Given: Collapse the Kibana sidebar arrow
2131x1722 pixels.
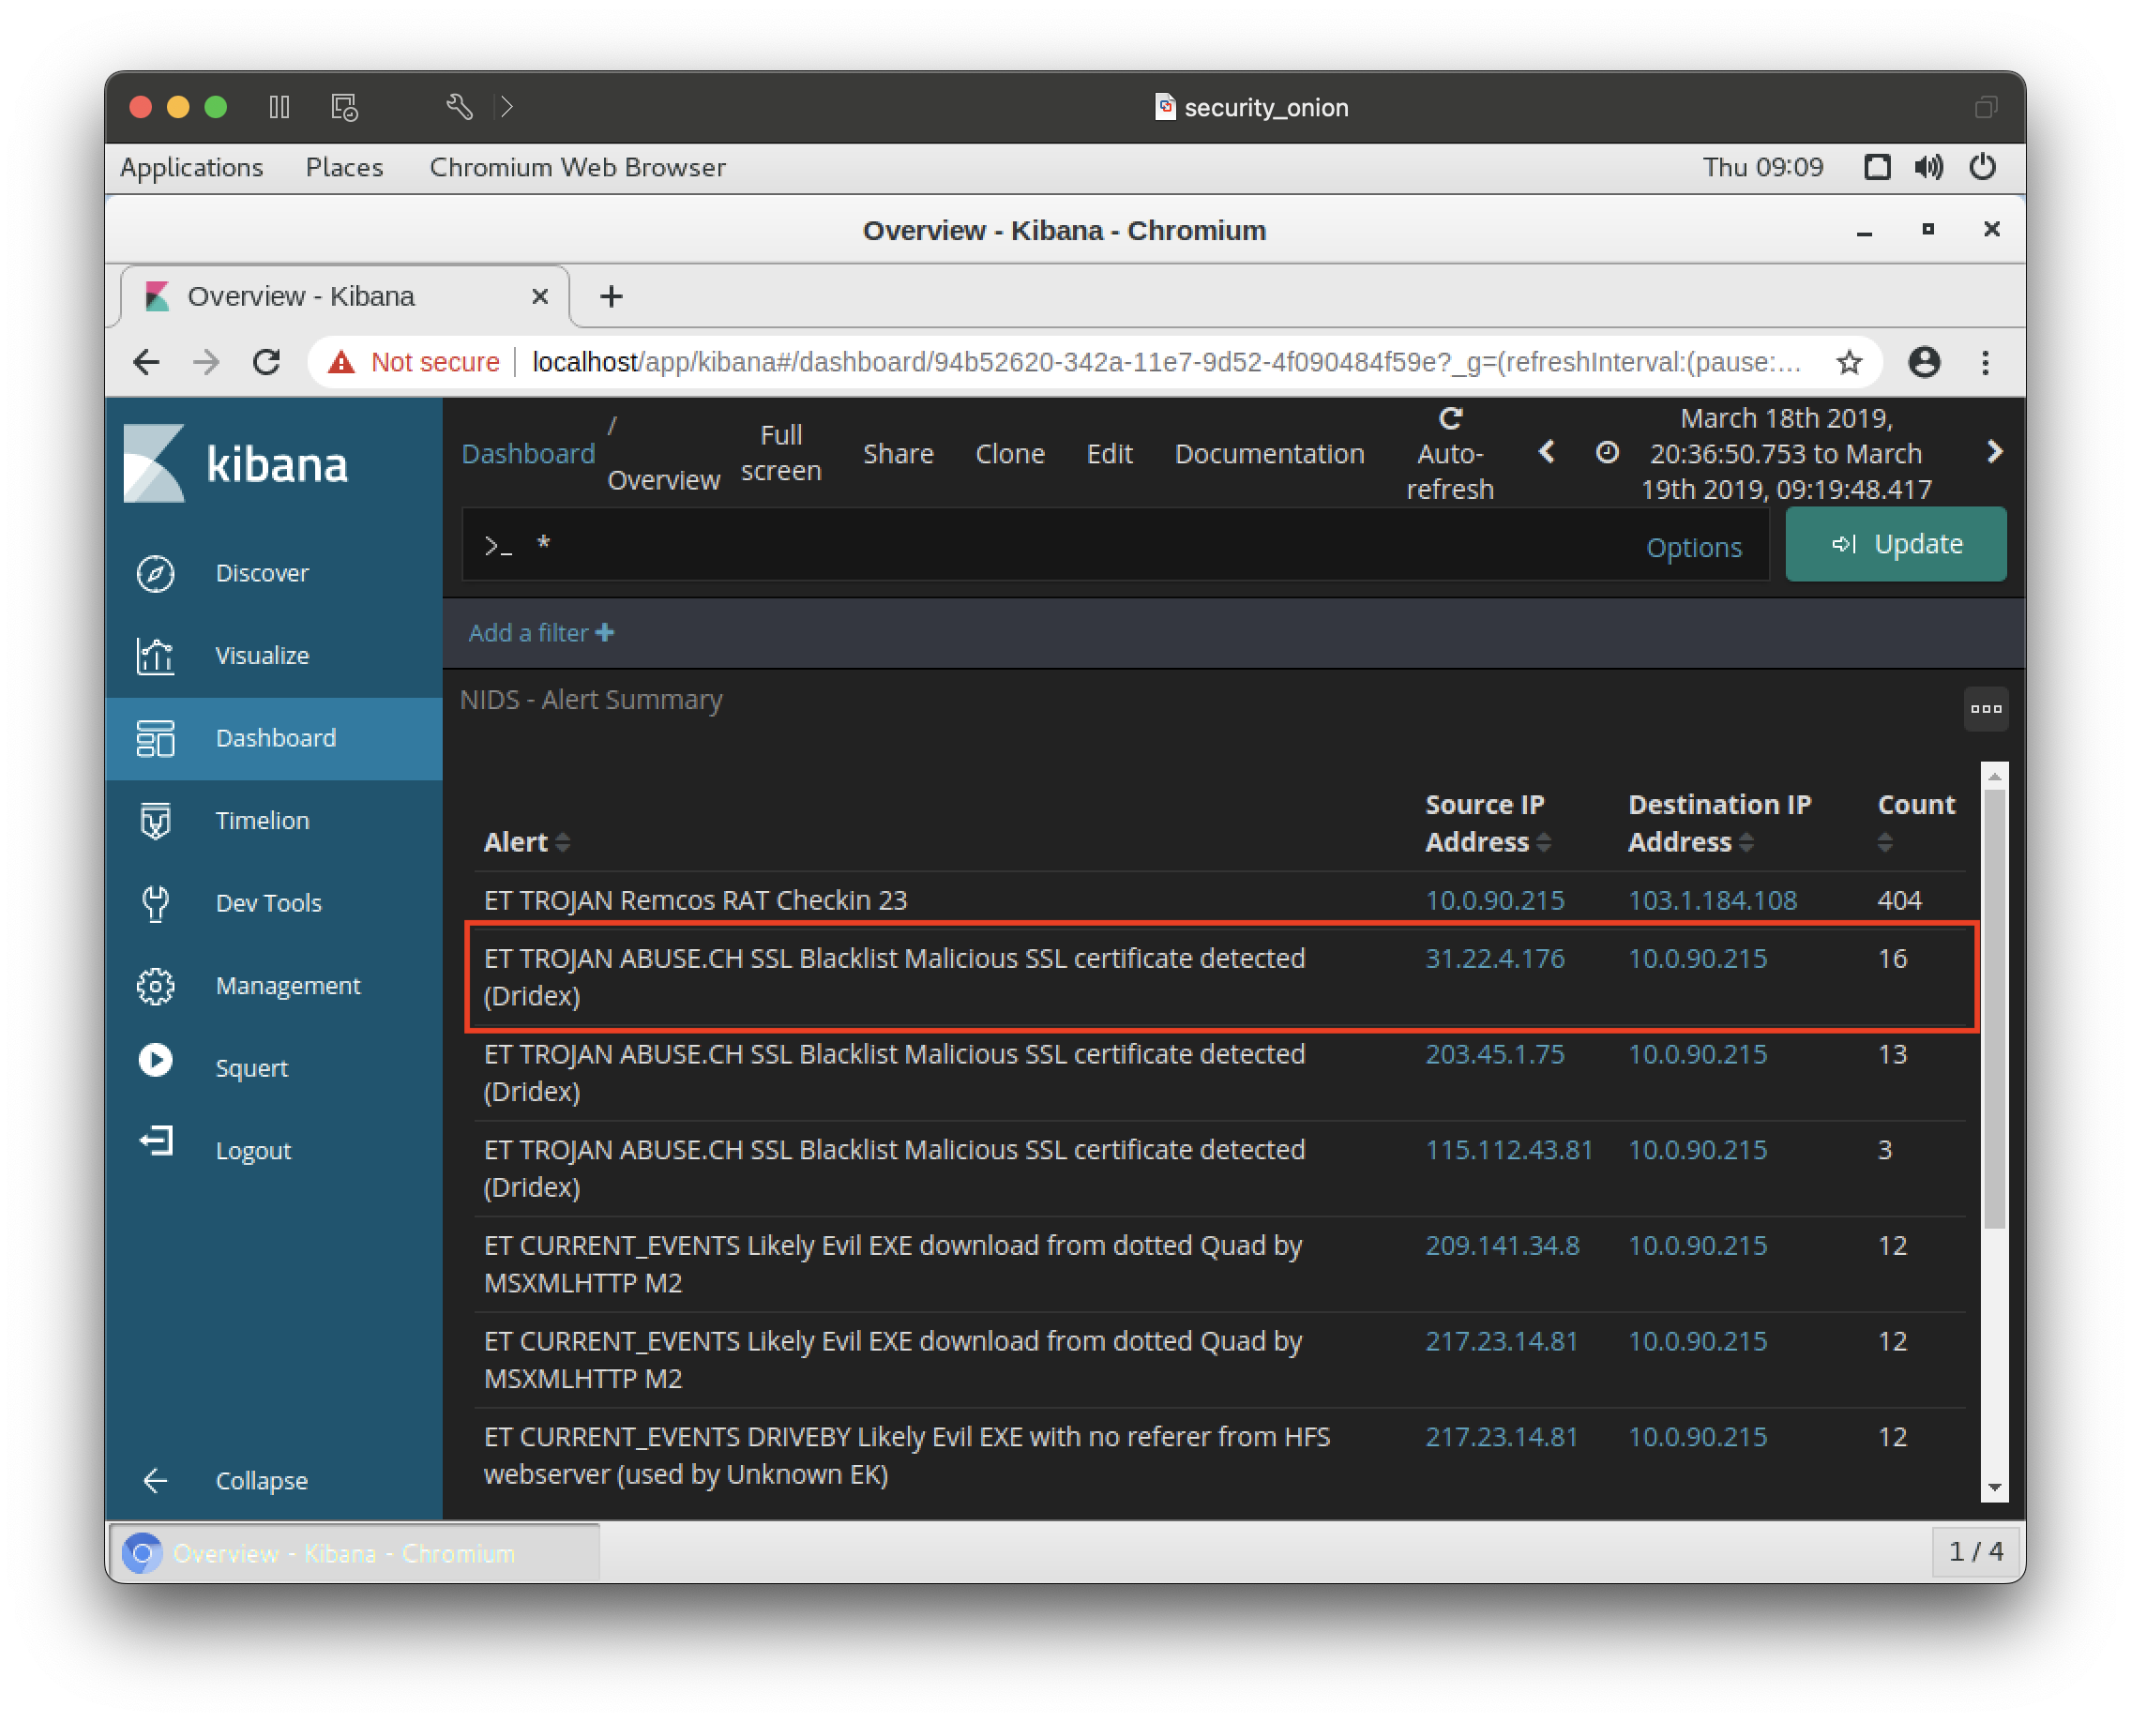Looking at the screenshot, I should point(155,1480).
